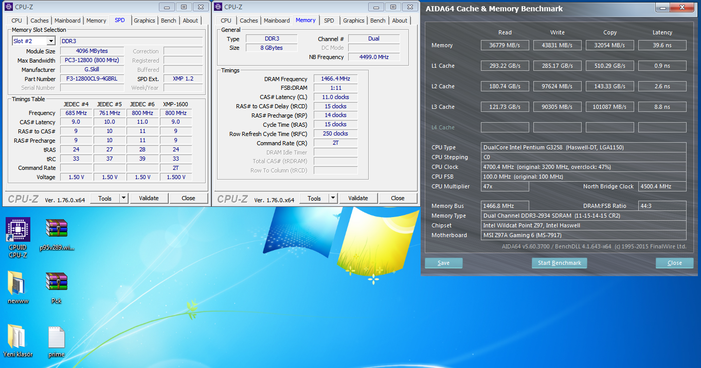Viewport: 701px width, 368px height.
Task: Click the NB Frequency value 4499.0 MHz
Action: 374,57
